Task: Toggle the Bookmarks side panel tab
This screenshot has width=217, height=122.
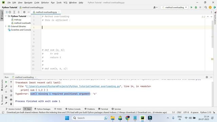Action: (x=2, y=85)
